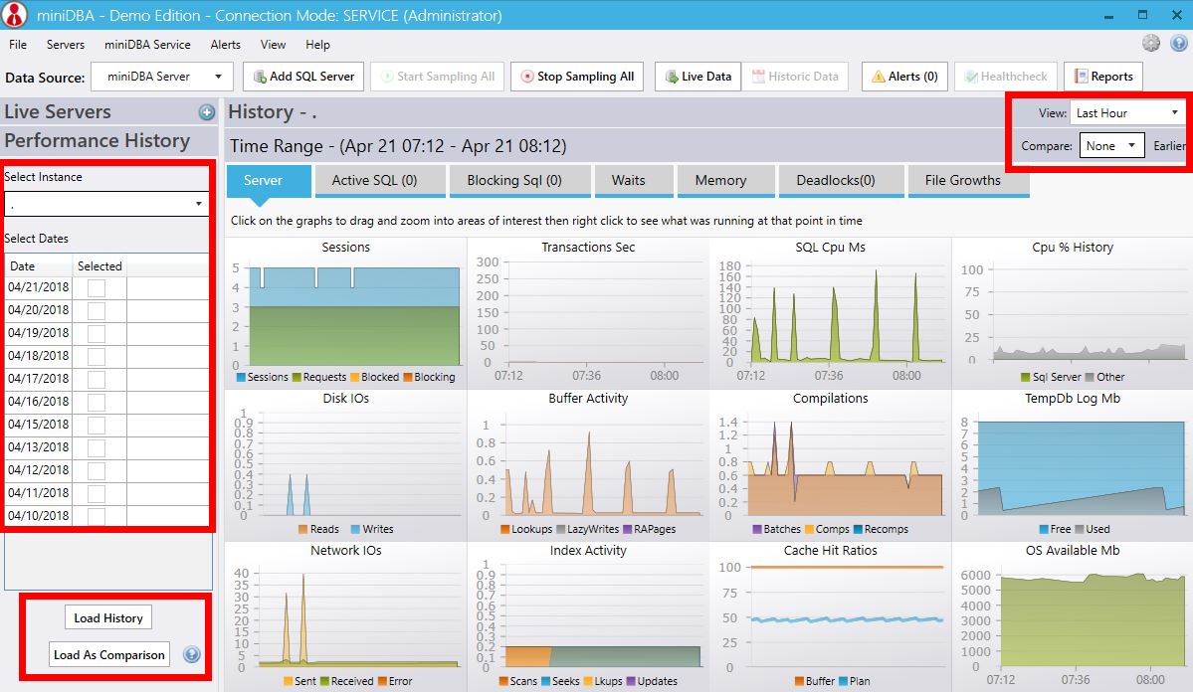Viewport: 1193px width, 692px height.
Task: Click the Live Data database icon
Action: [x=671, y=77]
